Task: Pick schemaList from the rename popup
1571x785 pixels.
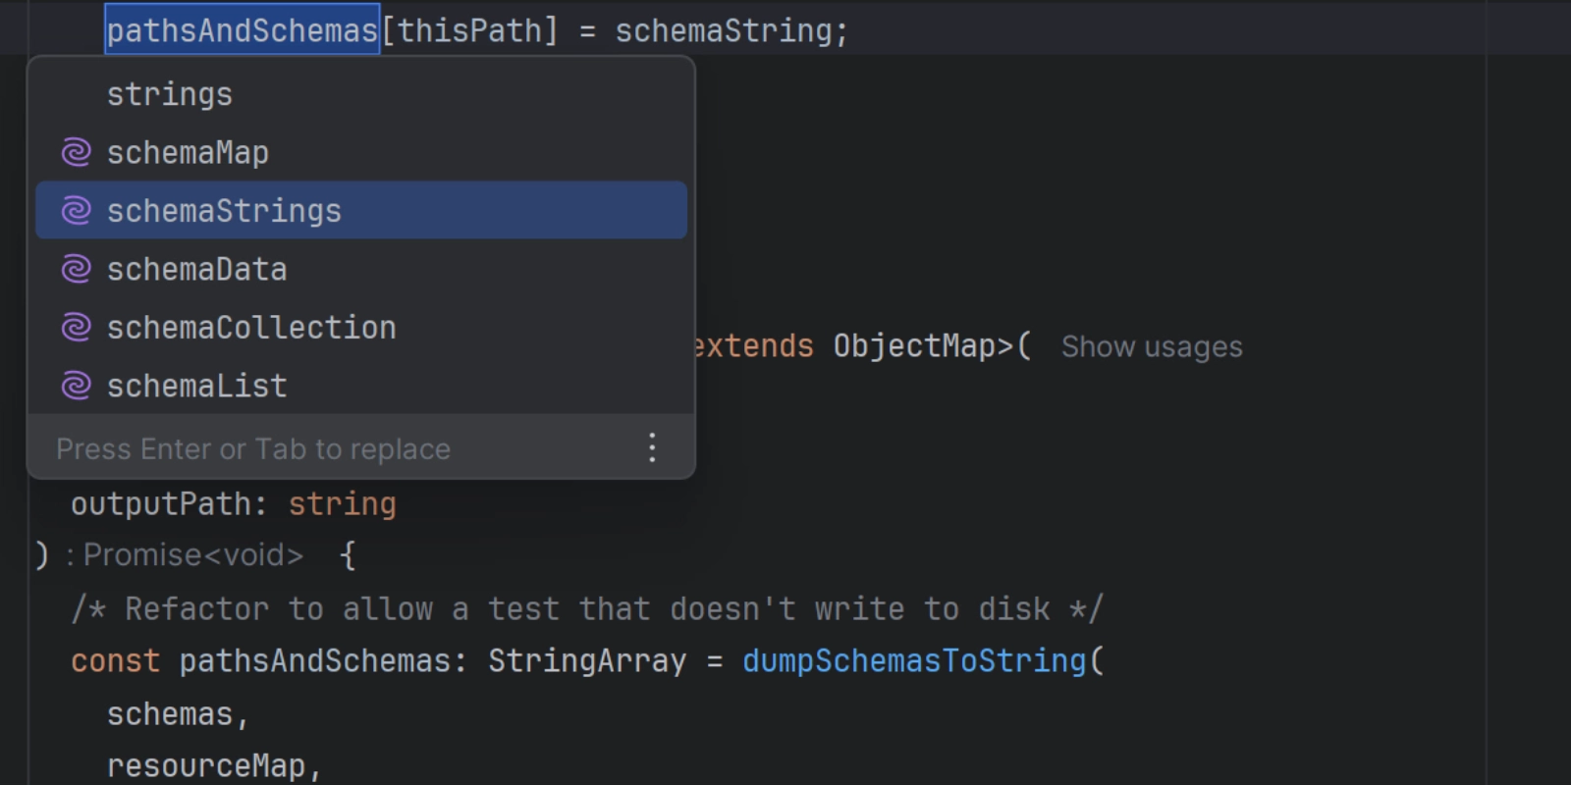Action: (361, 386)
